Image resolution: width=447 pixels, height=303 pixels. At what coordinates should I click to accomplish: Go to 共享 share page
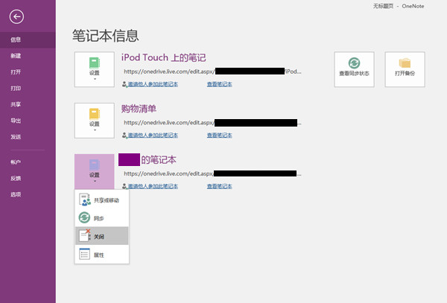click(x=28, y=104)
